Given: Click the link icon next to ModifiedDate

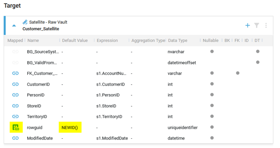Looking at the screenshot, I should point(15,138).
